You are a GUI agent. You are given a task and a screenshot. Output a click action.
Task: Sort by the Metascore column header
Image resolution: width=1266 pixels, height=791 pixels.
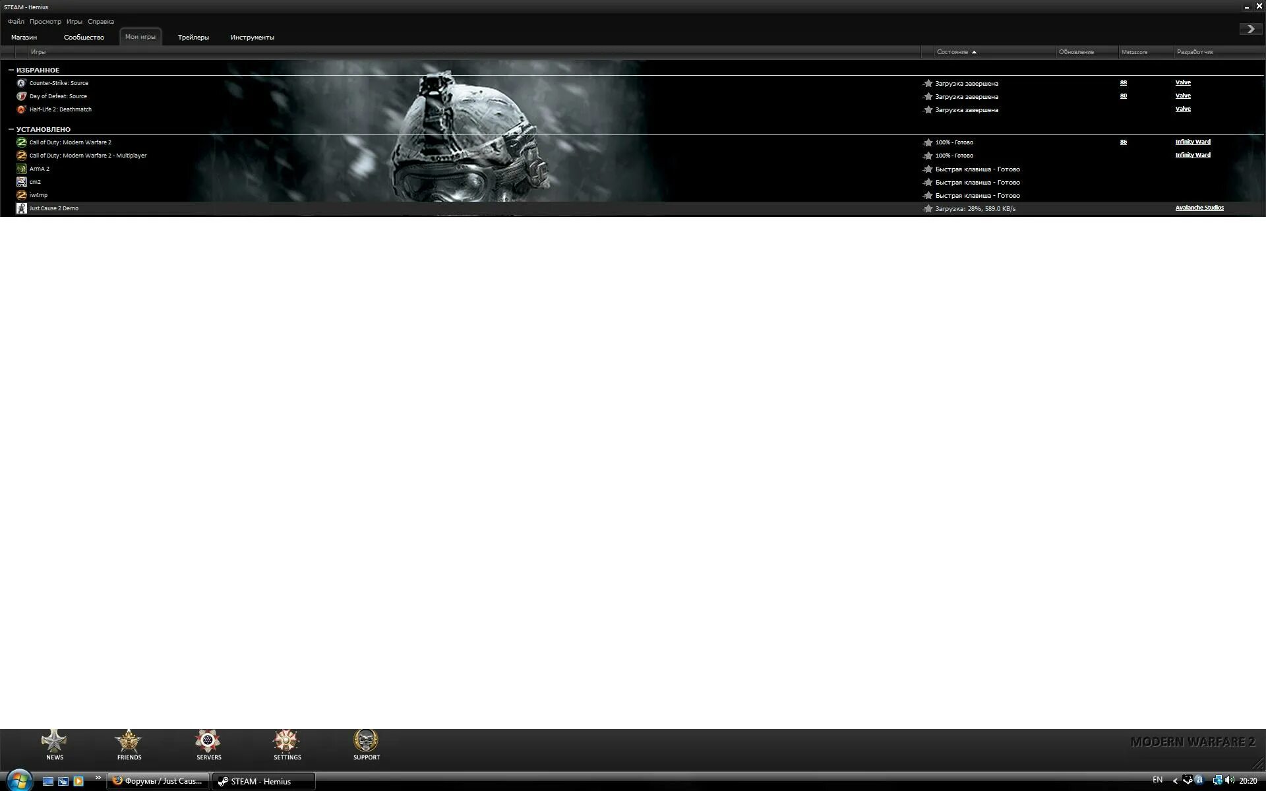pyautogui.click(x=1146, y=52)
